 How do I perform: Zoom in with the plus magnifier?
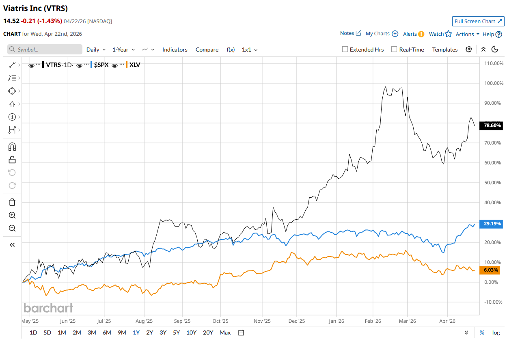click(12, 215)
